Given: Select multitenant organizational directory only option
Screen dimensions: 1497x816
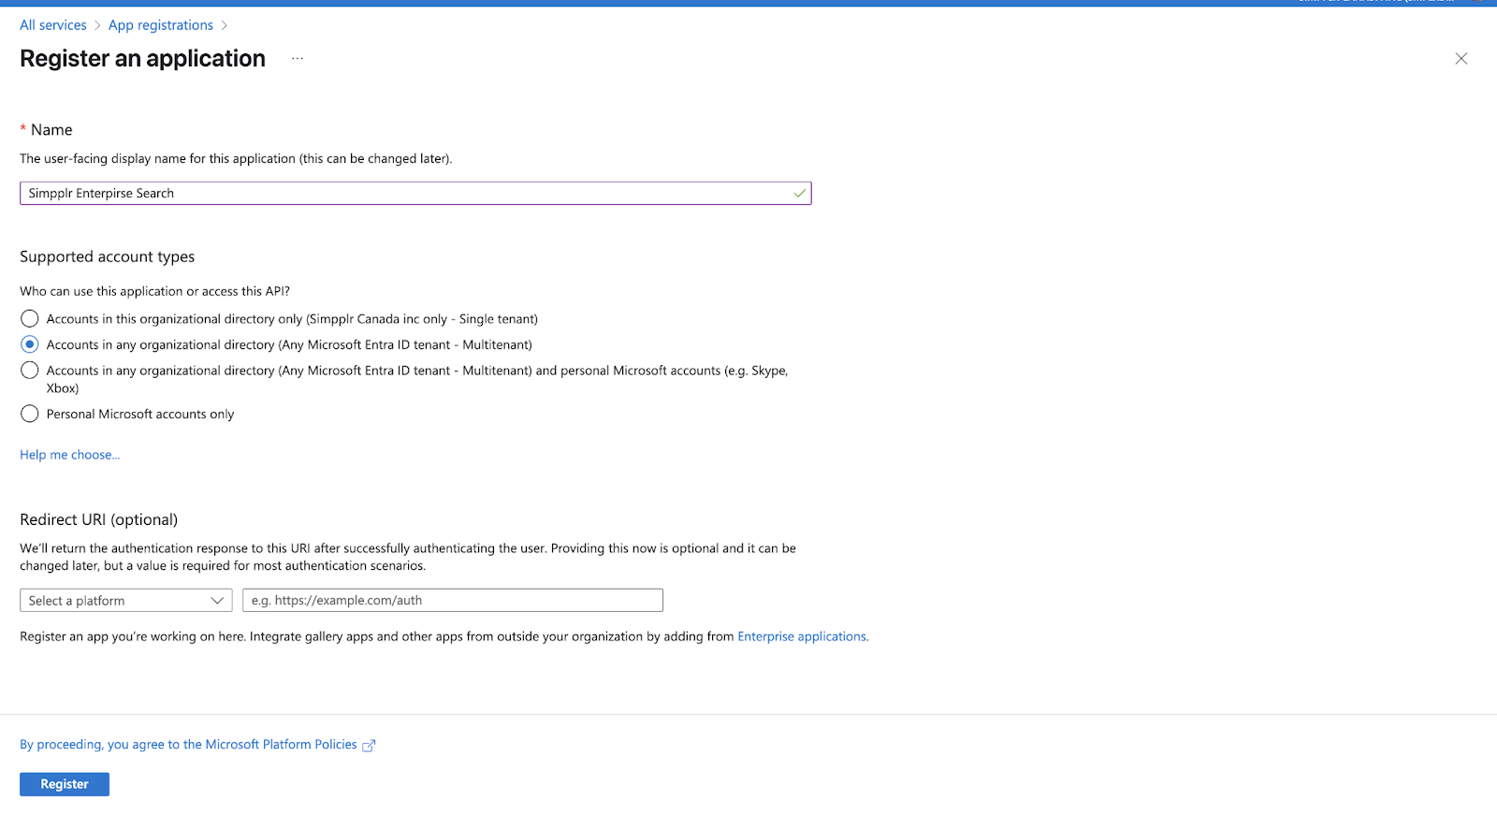Looking at the screenshot, I should (x=30, y=344).
